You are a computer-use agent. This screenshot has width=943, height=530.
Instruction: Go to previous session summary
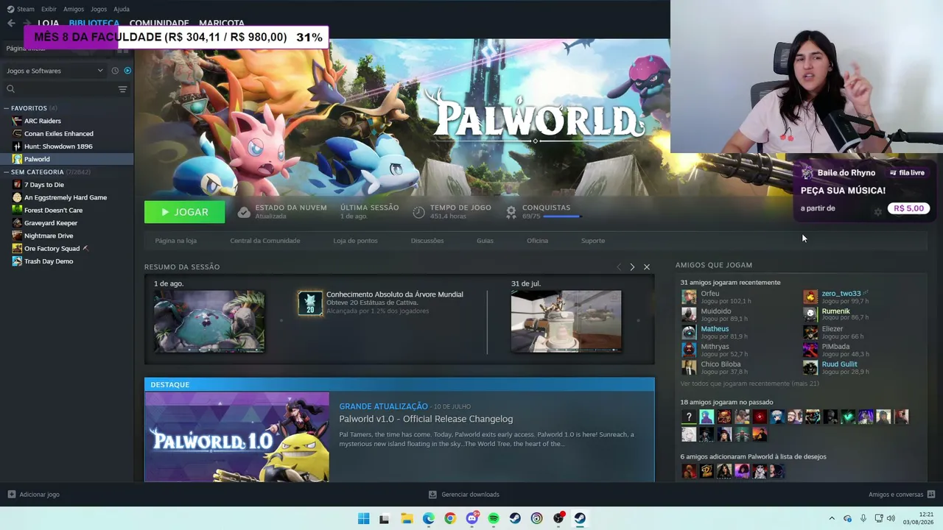tap(619, 267)
